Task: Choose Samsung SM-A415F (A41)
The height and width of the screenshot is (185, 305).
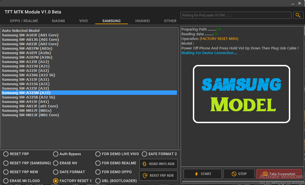Action: [89, 102]
